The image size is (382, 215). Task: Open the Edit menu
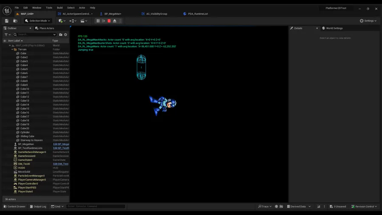pyautogui.click(x=25, y=8)
